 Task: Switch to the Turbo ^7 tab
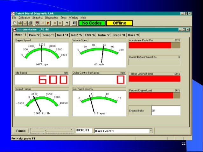click(x=104, y=35)
